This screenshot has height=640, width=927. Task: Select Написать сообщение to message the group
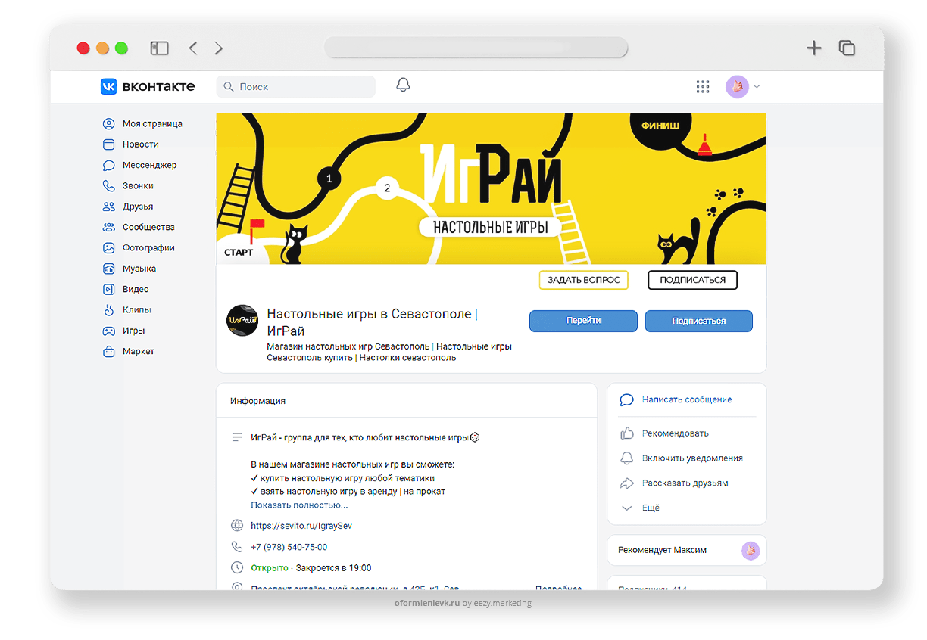coord(686,399)
